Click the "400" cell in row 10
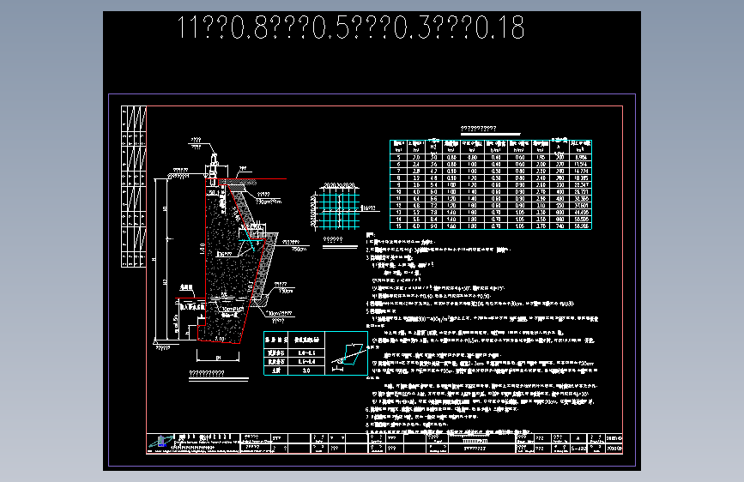 [560, 191]
